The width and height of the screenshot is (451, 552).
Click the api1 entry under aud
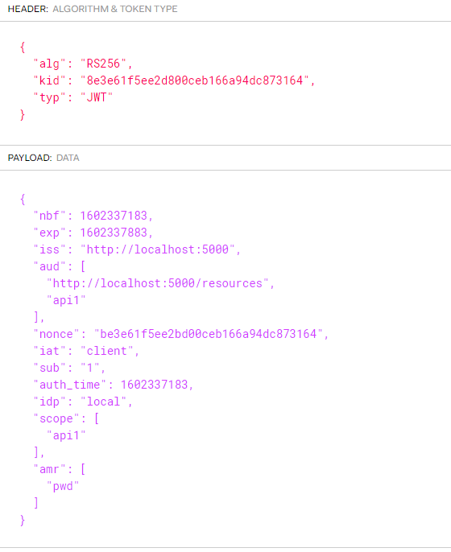(66, 300)
